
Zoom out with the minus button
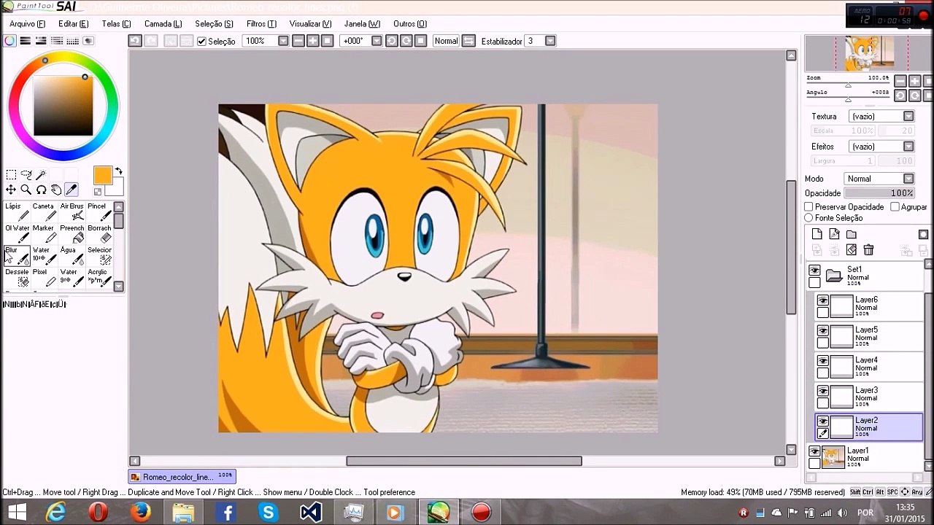298,41
